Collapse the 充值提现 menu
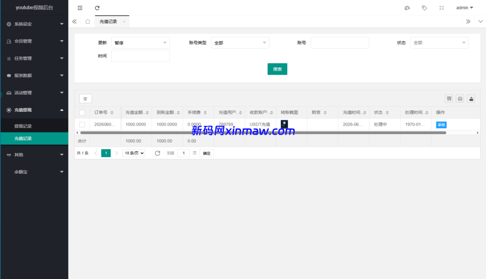The image size is (486, 279). [x=34, y=110]
